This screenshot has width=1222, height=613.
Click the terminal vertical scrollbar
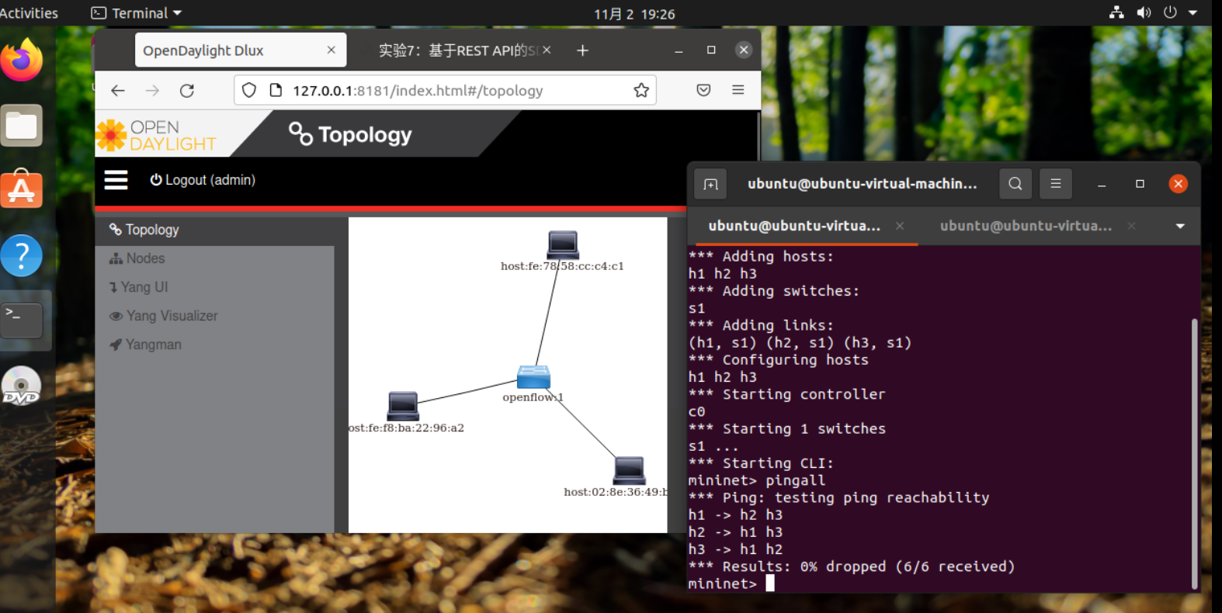tap(1194, 454)
